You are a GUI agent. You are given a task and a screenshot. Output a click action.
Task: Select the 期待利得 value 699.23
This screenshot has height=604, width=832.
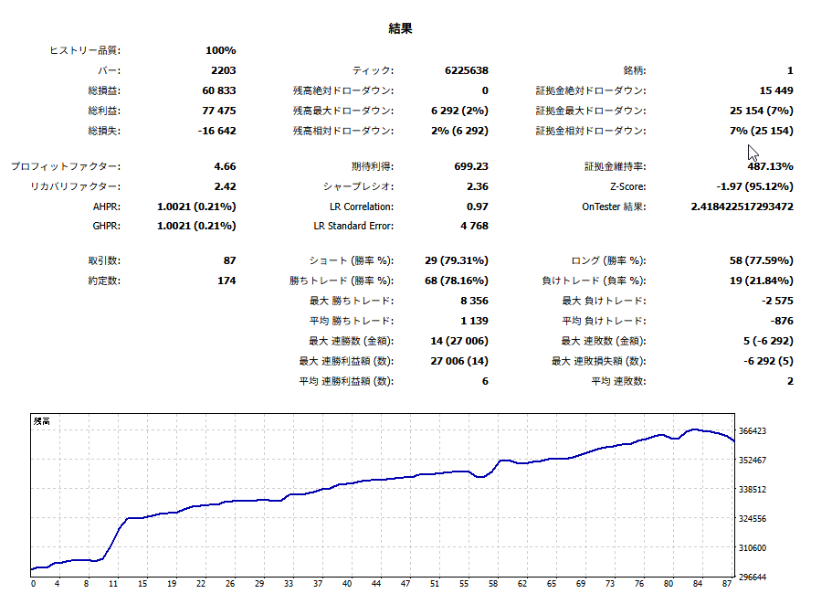click(471, 166)
